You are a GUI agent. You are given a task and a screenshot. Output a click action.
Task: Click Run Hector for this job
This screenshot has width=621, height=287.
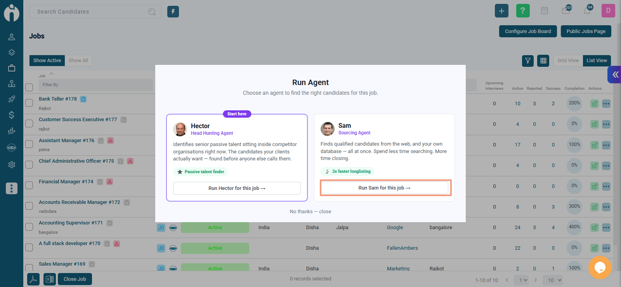click(x=237, y=188)
